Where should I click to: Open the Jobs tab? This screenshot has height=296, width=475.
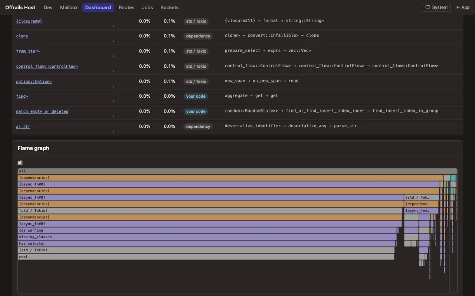coord(147,7)
